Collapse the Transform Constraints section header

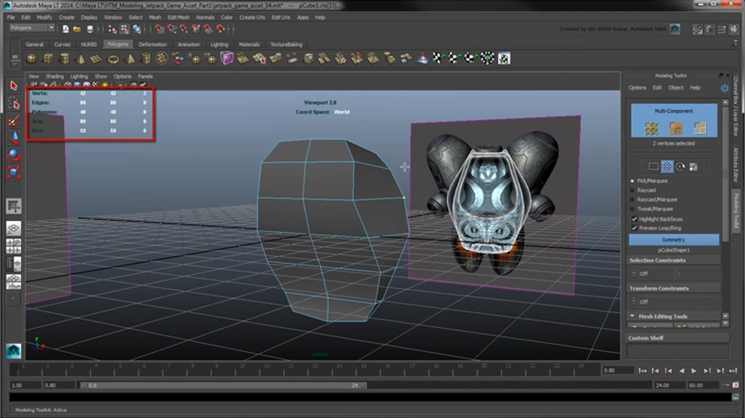674,288
